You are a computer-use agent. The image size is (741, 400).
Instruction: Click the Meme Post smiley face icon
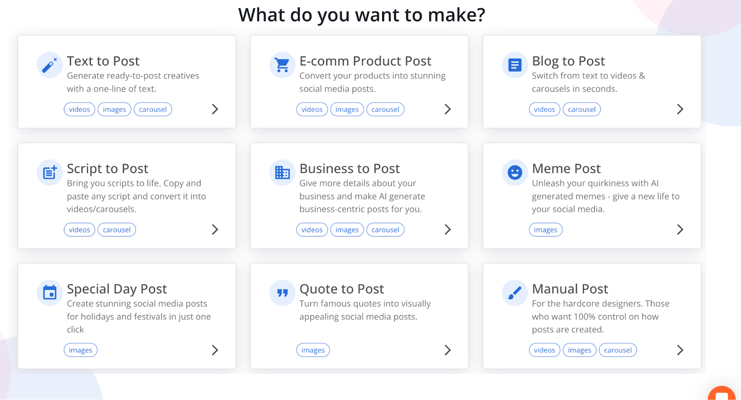[x=515, y=172]
